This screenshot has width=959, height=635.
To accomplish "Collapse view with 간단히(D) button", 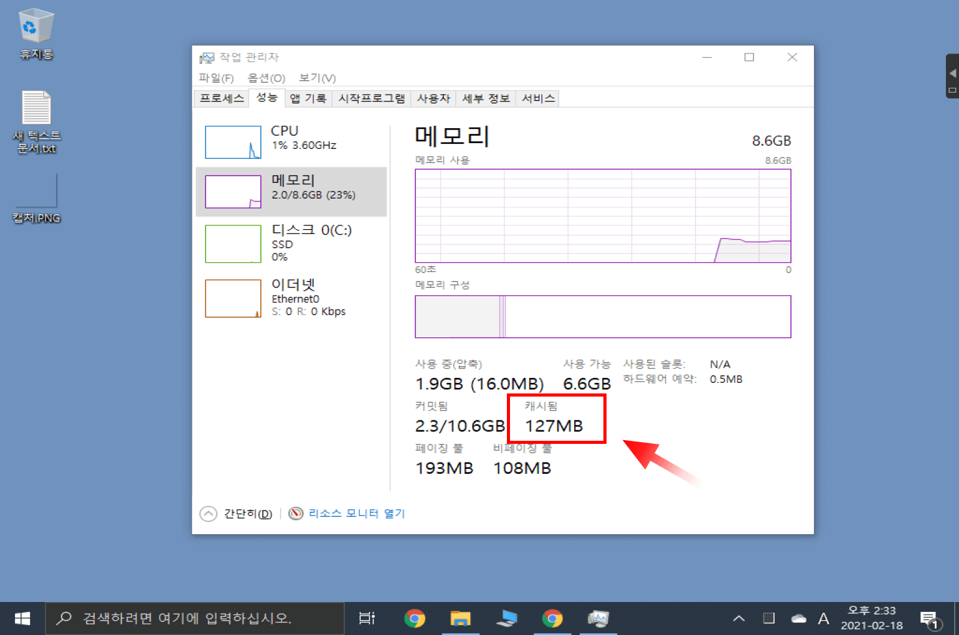I will [x=236, y=514].
